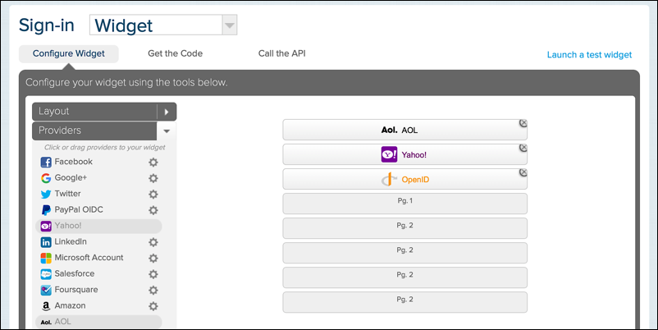Click the LinkedIn provider icon
This screenshot has height=330, width=658.
[46, 242]
